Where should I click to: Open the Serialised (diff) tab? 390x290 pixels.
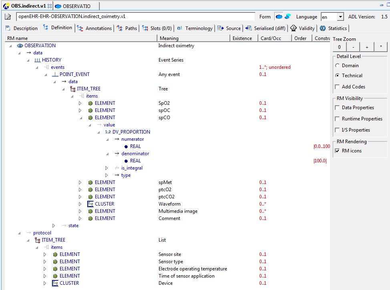(265, 28)
